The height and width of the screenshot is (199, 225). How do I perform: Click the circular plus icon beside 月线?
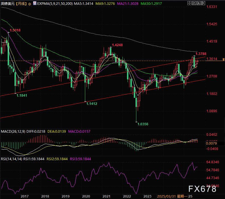30,4
